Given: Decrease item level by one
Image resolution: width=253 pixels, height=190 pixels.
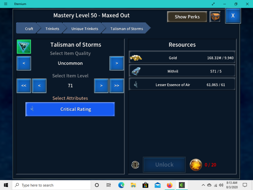Looking at the screenshot, I should 39,85.
